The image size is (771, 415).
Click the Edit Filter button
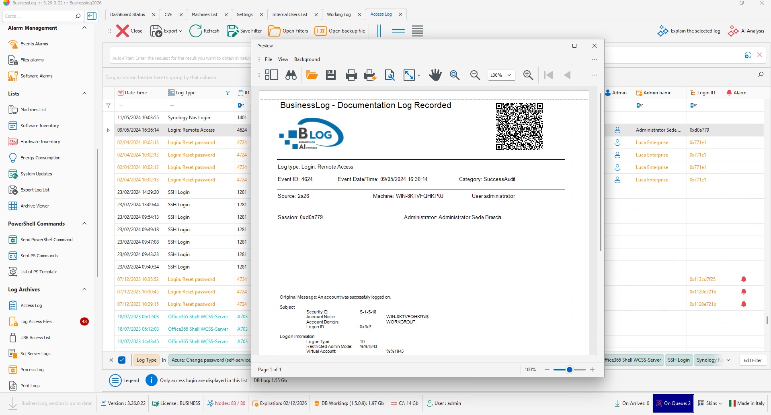(752, 360)
